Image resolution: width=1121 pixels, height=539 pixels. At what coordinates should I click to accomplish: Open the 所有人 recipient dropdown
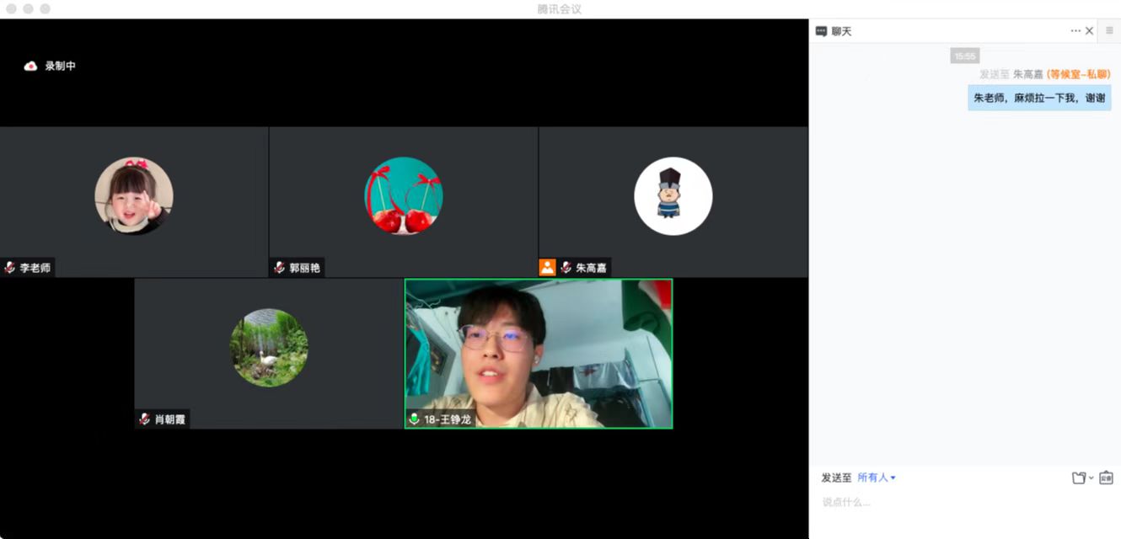877,478
